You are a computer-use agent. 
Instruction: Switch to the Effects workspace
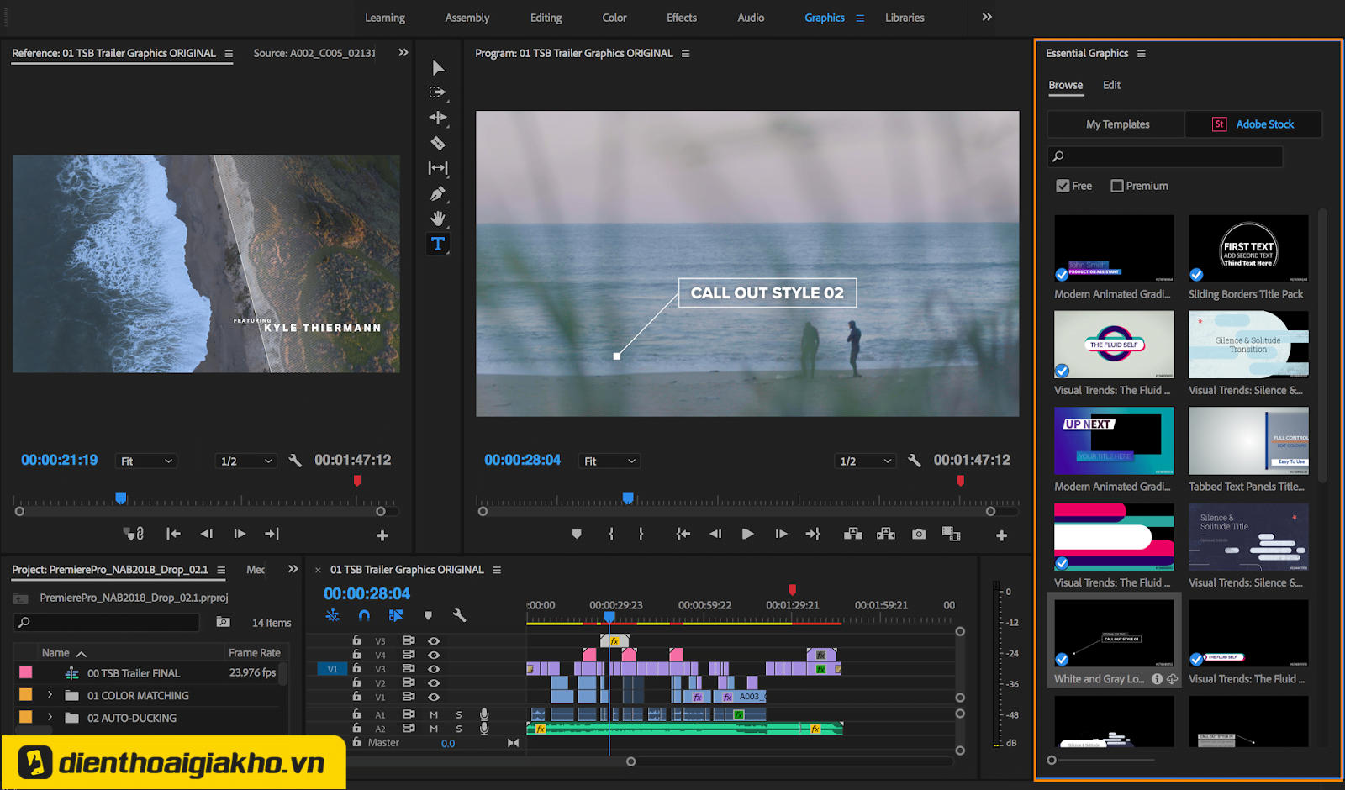coord(681,18)
